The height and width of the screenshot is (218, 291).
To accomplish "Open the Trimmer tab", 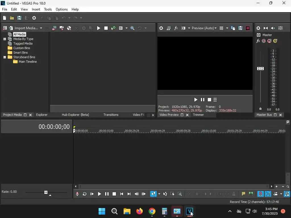I will tap(198, 115).
